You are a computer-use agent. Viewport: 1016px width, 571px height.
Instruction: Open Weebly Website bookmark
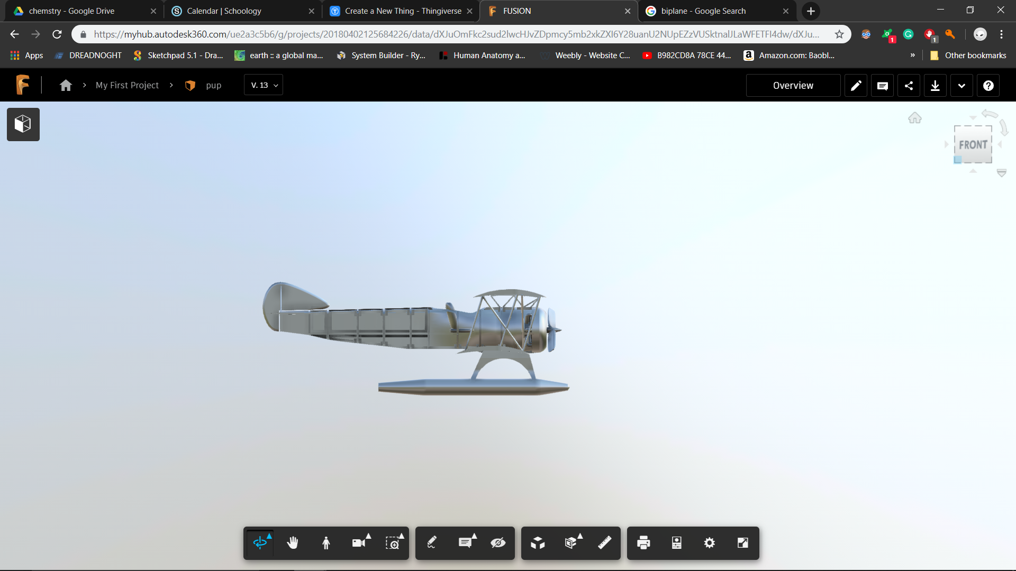585,56
